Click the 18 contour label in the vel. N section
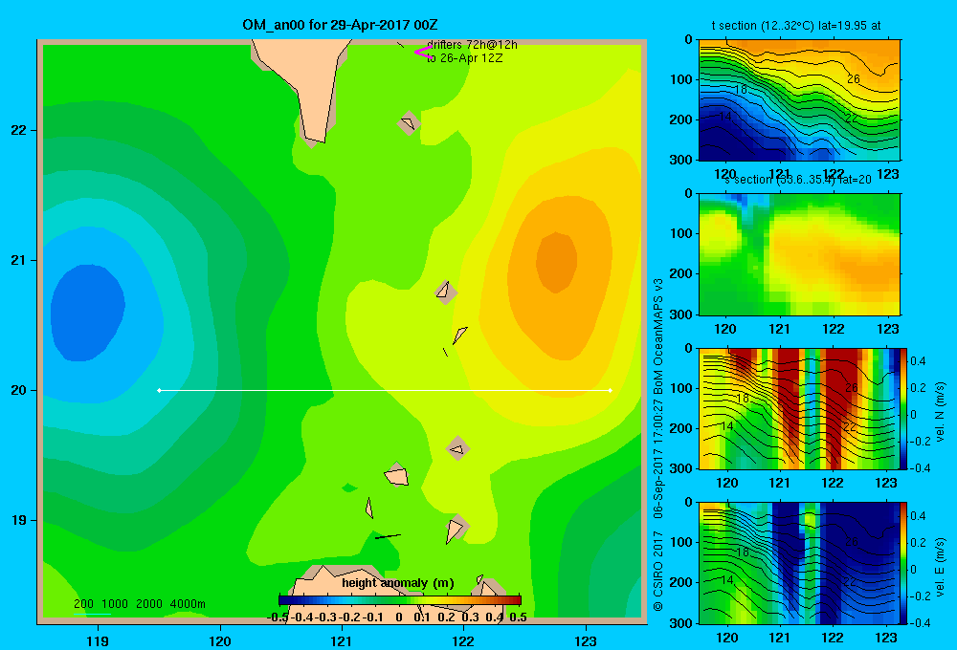 pyautogui.click(x=743, y=399)
